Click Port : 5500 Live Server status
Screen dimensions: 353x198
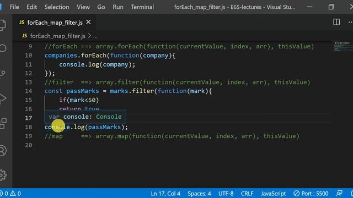click(x=311, y=193)
